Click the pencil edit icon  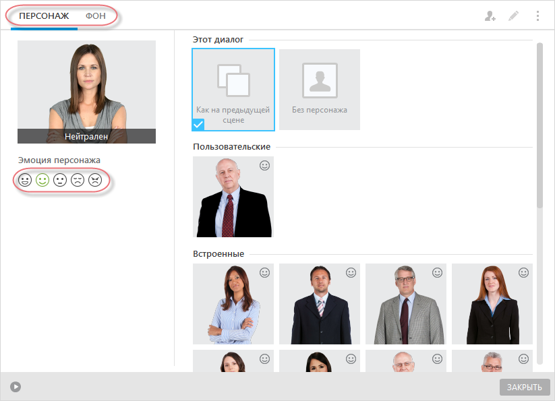514,16
